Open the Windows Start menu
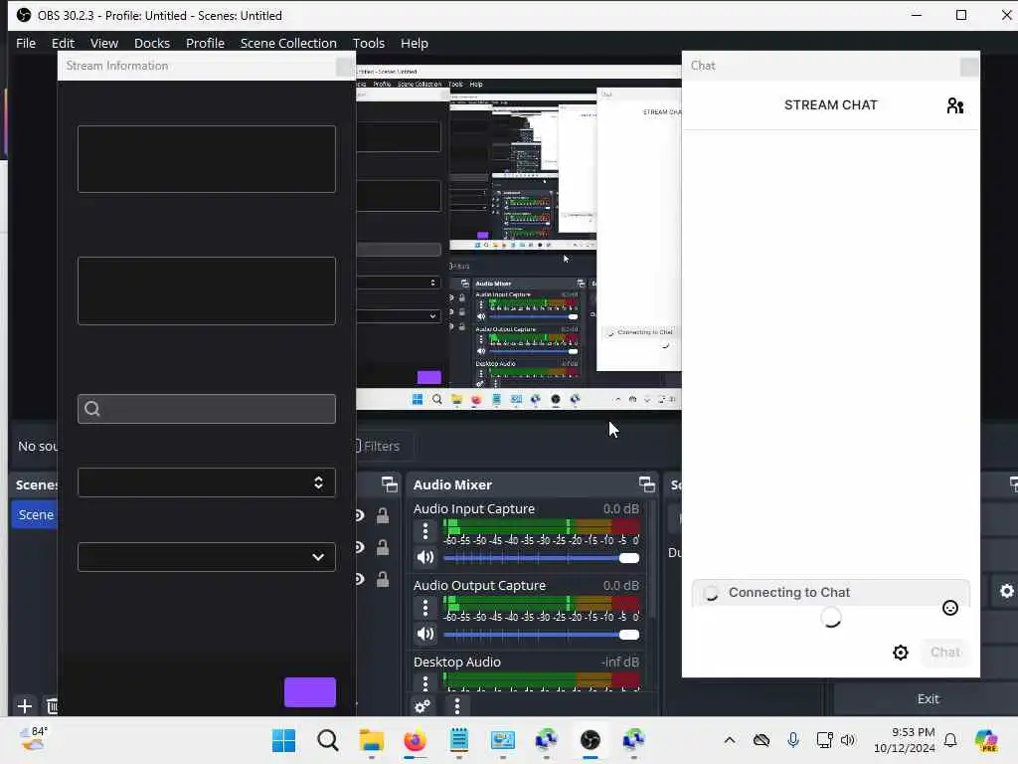Screen dimensions: 1018x764 pyautogui.click(x=283, y=740)
